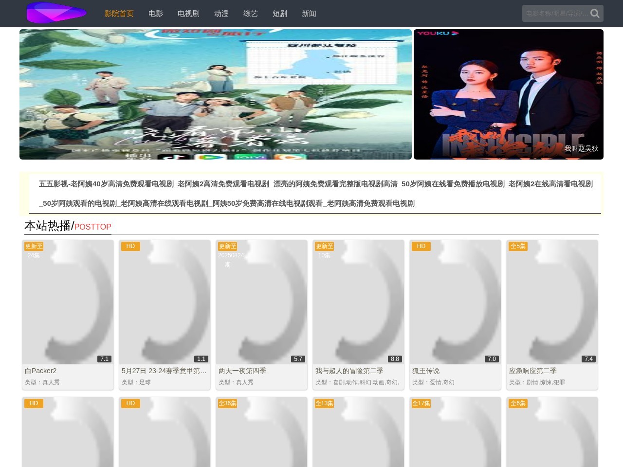Image resolution: width=623 pixels, height=467 pixels.
Task: Open the 电视剧 section
Action: point(188,14)
